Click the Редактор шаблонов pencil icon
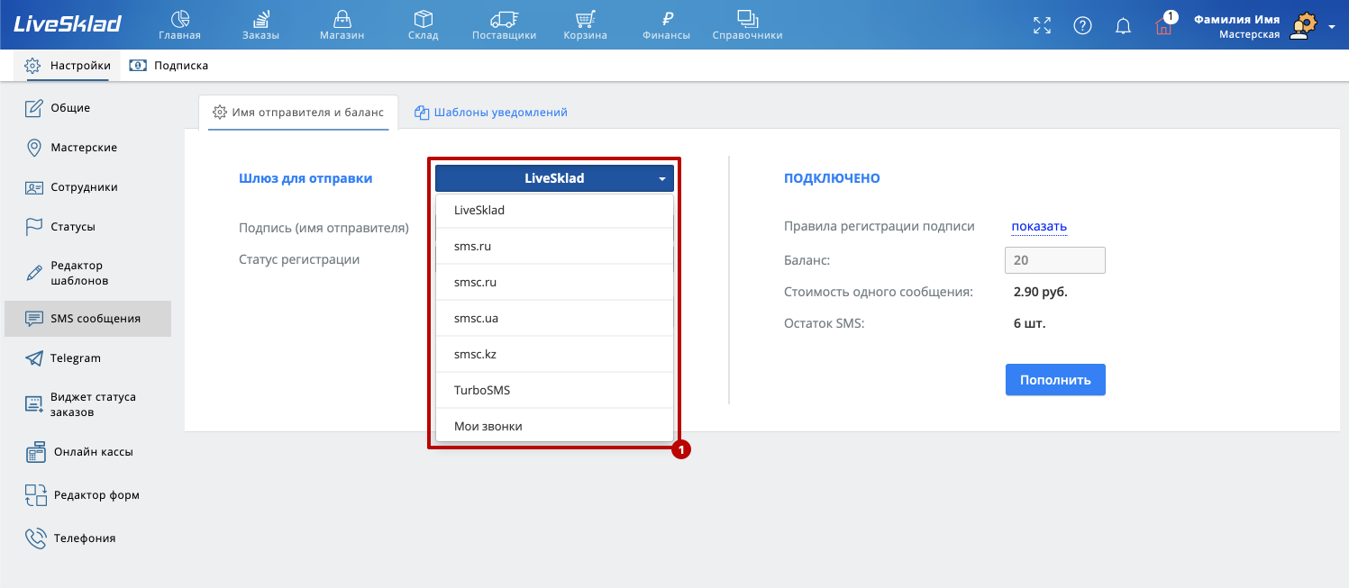The image size is (1349, 588). 34,273
